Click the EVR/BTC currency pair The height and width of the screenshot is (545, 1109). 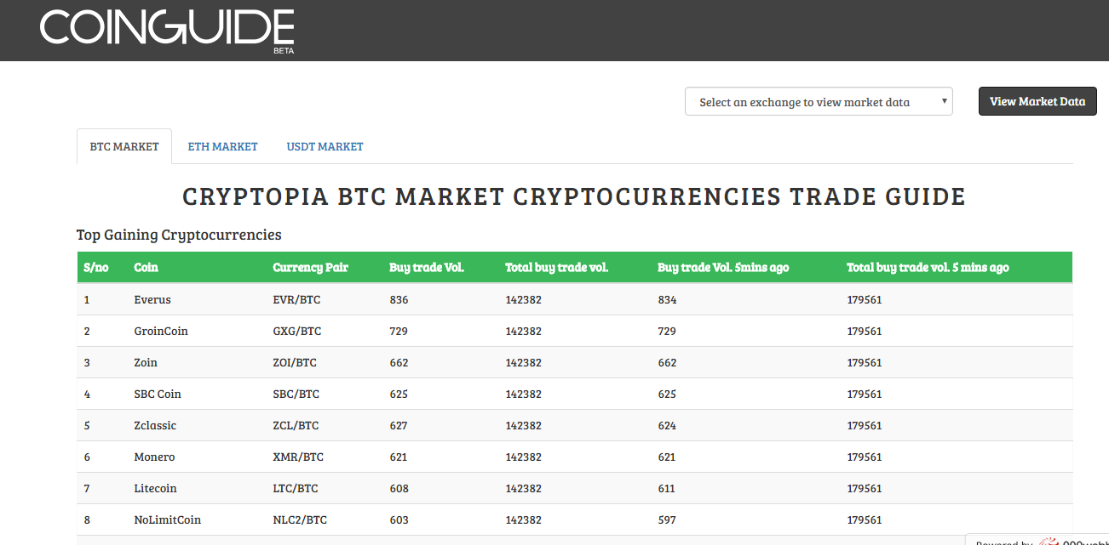click(x=296, y=299)
